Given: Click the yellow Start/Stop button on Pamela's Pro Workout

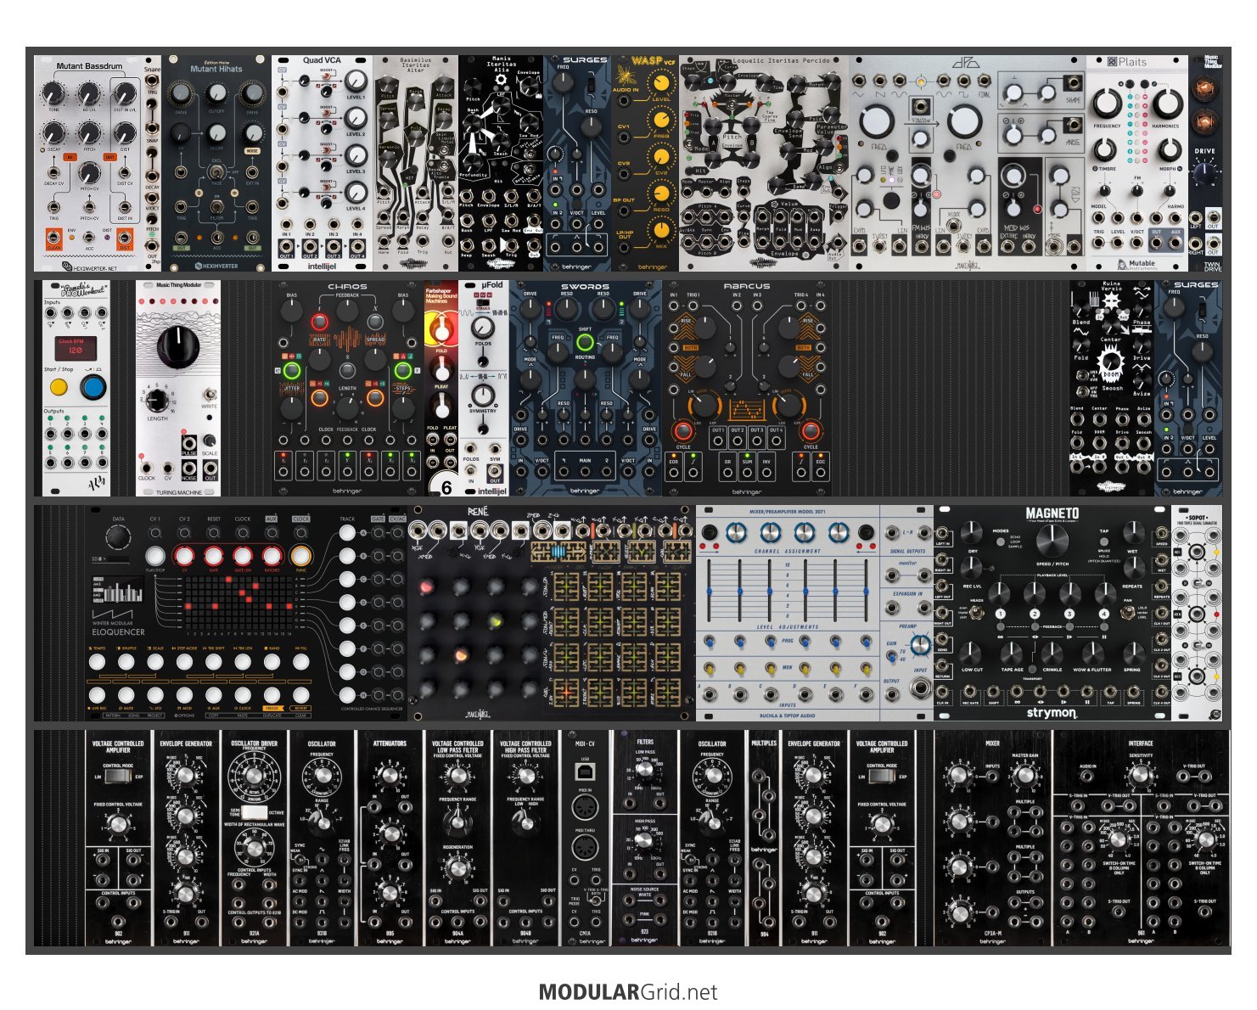Looking at the screenshot, I should [59, 388].
